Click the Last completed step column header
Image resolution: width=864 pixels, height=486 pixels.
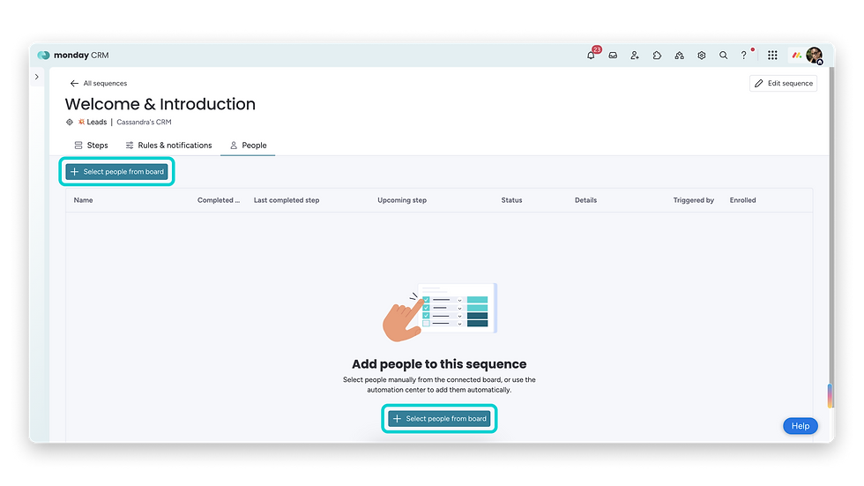click(x=287, y=200)
